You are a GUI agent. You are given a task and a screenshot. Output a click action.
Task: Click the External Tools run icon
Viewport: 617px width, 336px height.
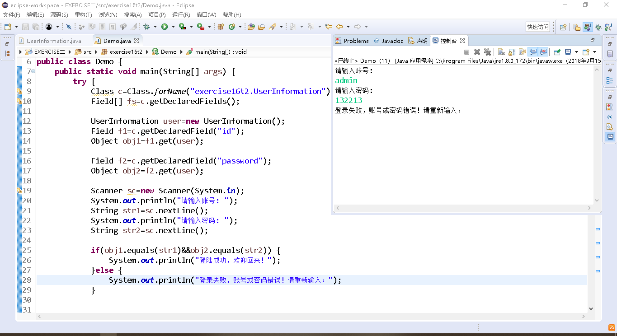pyautogui.click(x=200, y=27)
